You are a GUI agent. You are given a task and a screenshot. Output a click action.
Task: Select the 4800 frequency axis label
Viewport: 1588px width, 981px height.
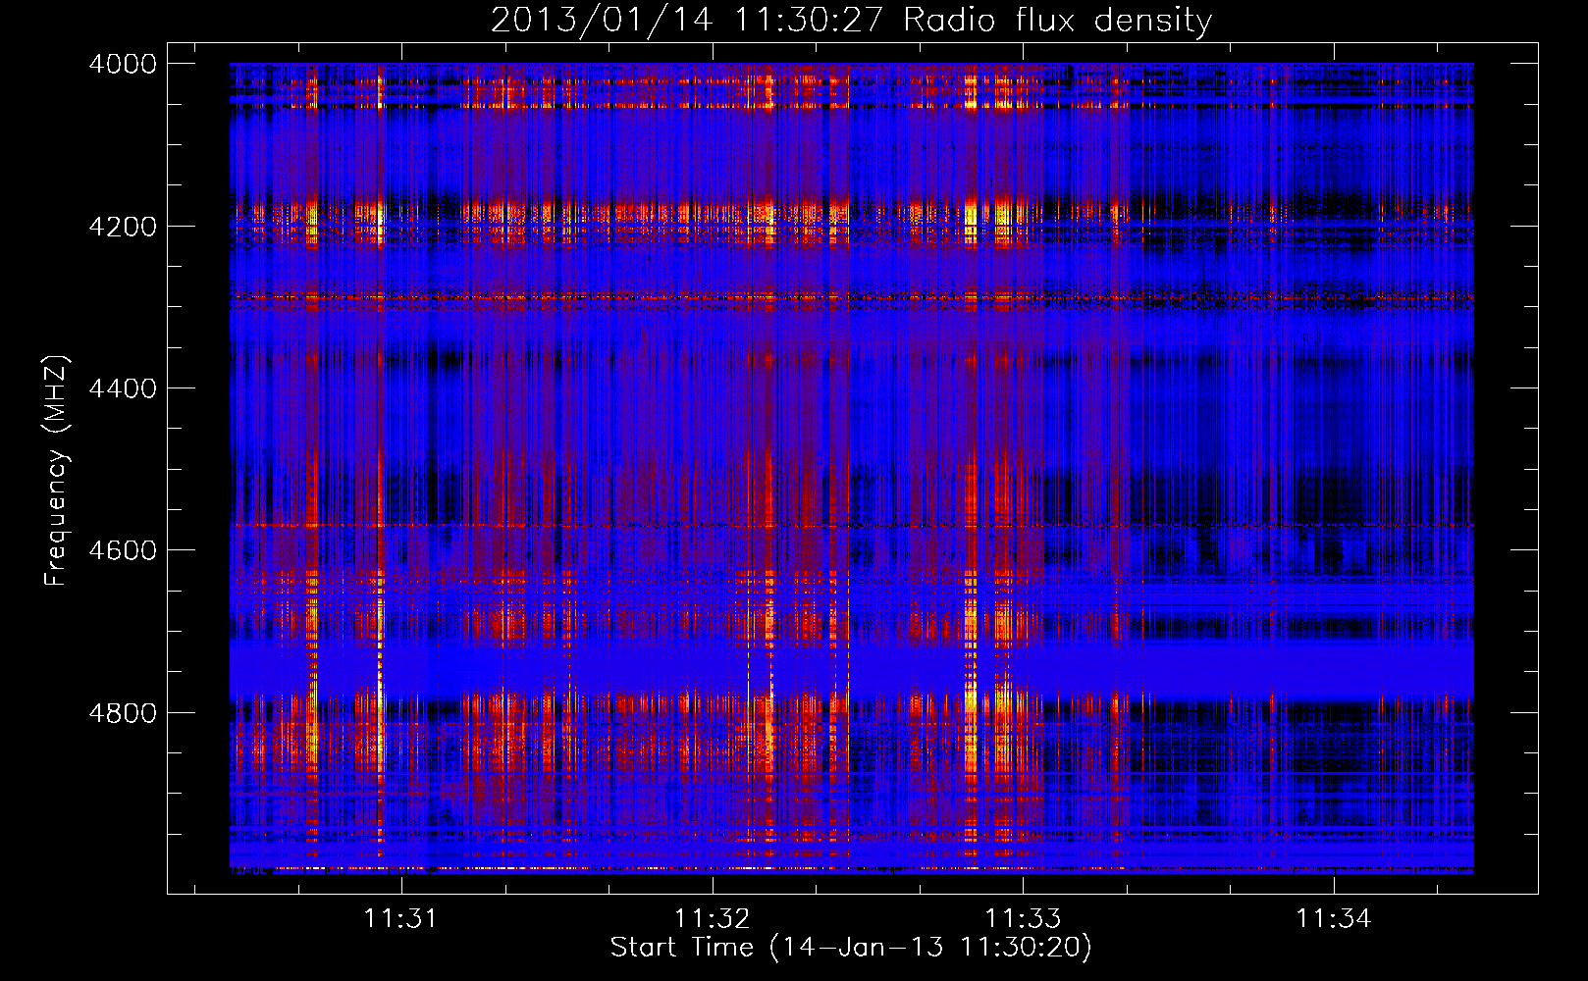pyautogui.click(x=123, y=713)
